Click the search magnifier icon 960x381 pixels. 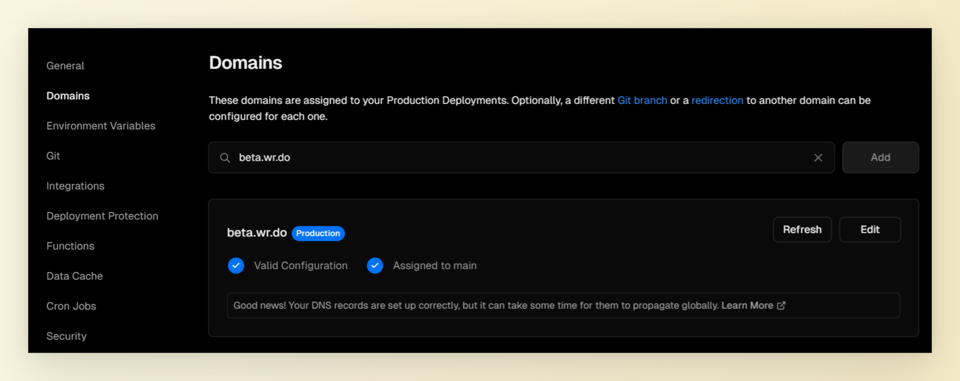[225, 158]
